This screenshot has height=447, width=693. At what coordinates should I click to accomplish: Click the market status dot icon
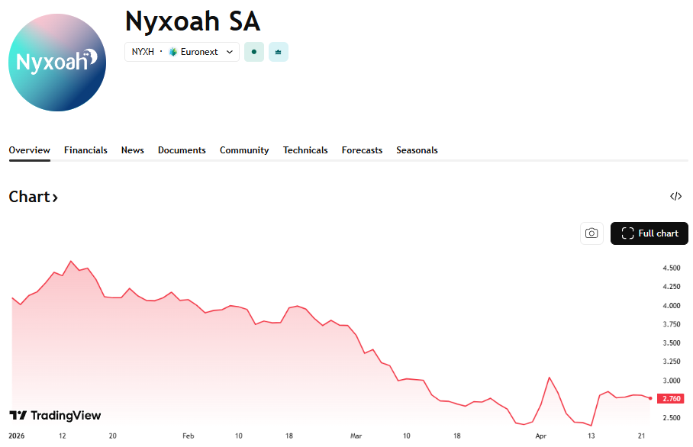pos(253,52)
